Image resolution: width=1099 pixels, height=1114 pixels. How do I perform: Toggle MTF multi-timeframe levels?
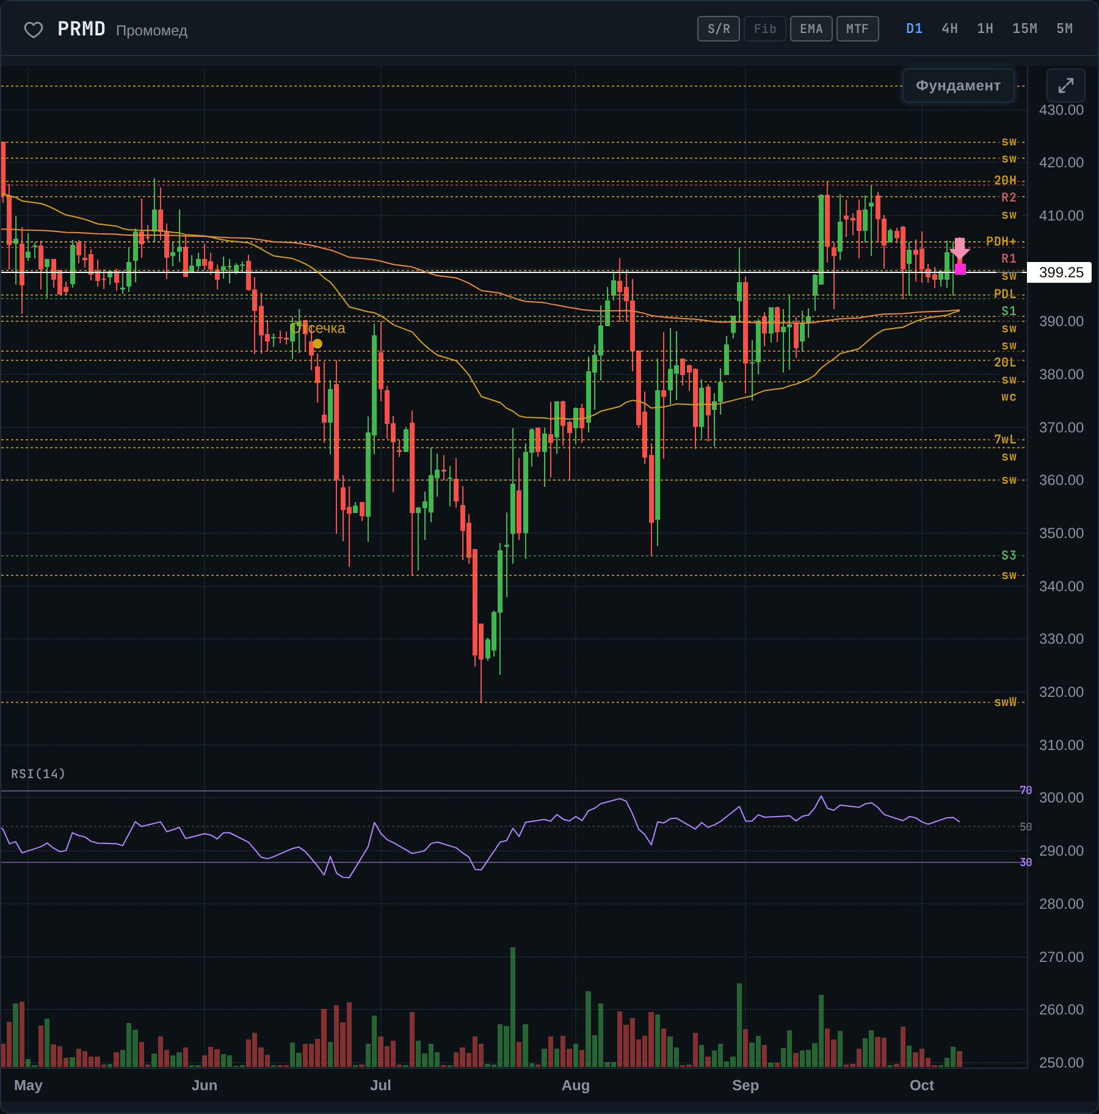tap(857, 29)
